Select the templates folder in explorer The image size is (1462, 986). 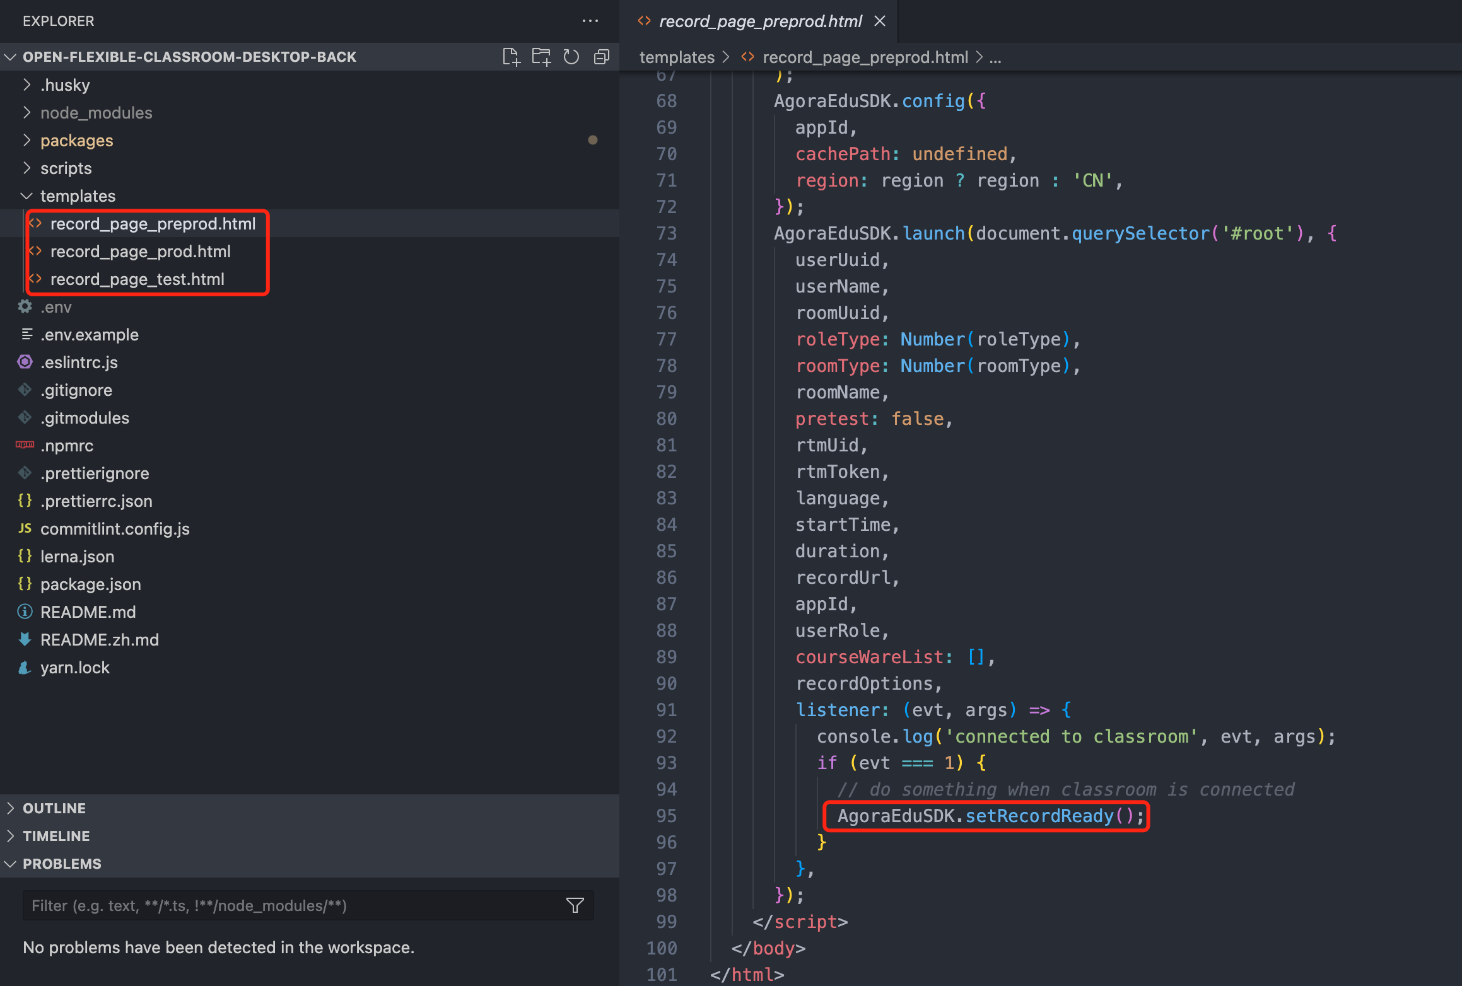coord(77,196)
